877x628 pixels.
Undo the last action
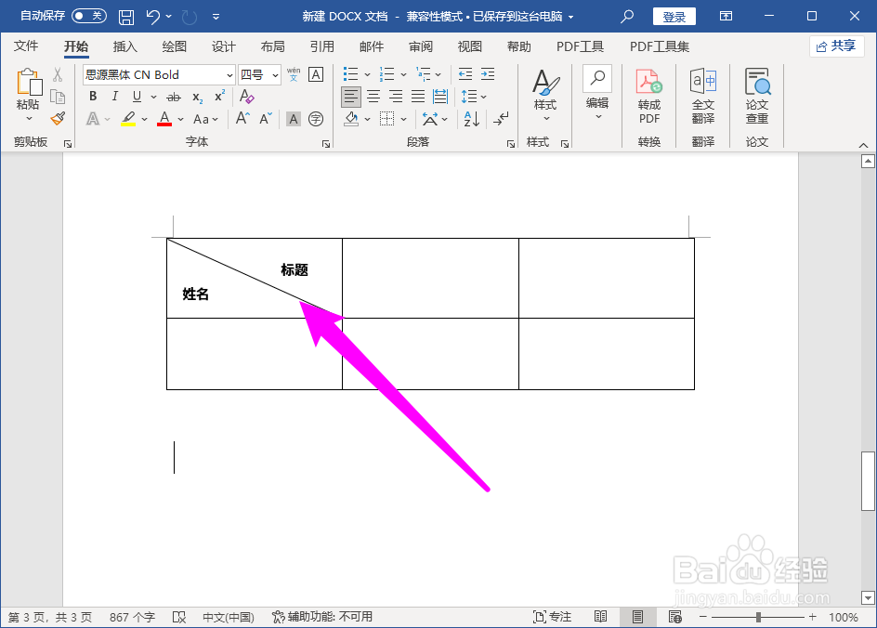(x=152, y=17)
